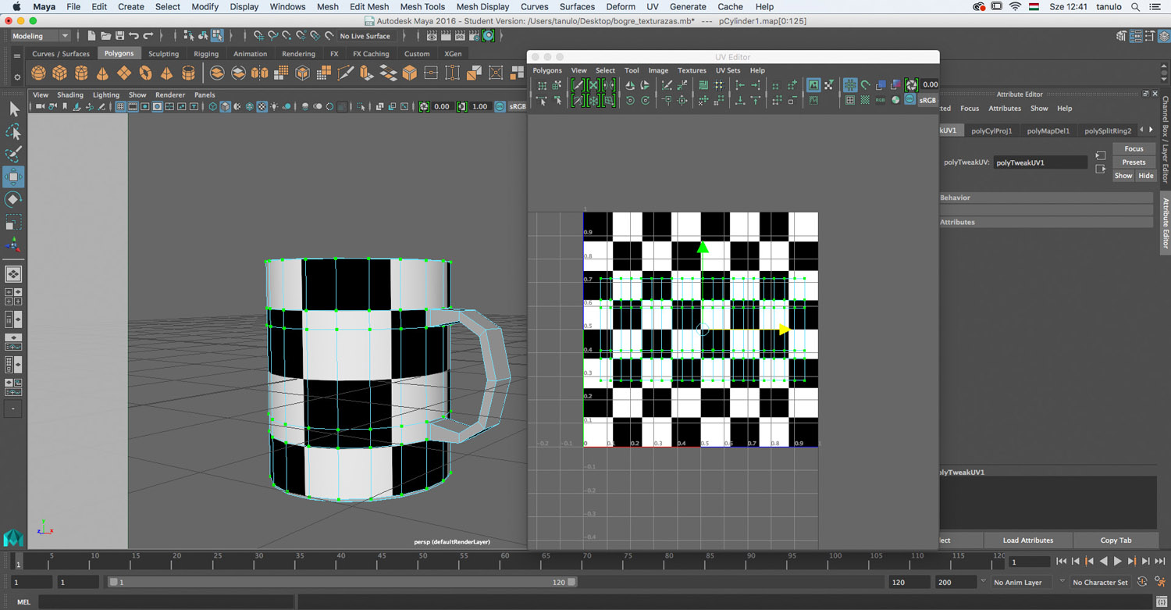Viewport: 1171px width, 610px height.
Task: Choose the Lasso select tool
Action: tap(13, 131)
